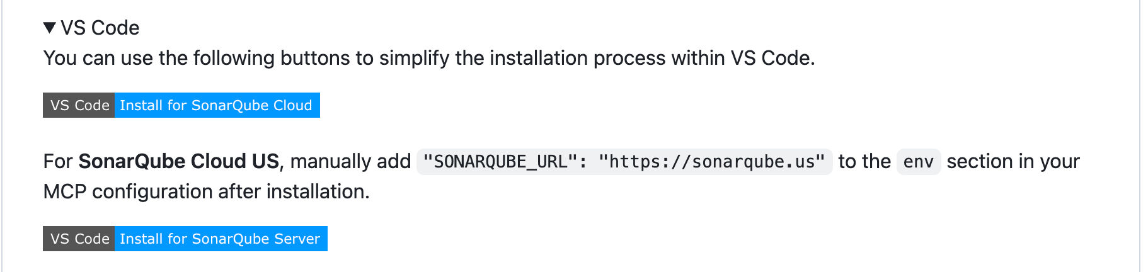Screen dimensions: 1148x272
Task: Click "You can use the following buttons" text
Action: point(159,58)
